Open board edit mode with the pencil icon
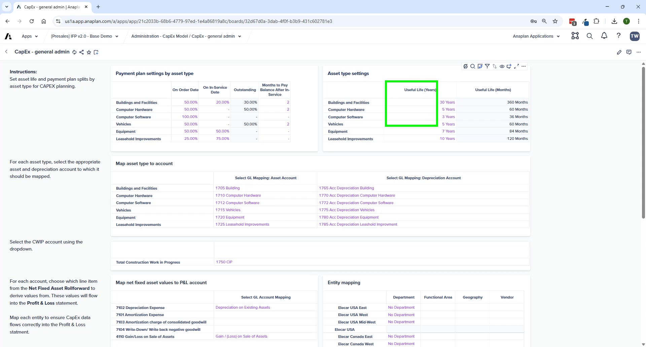 click(x=619, y=52)
